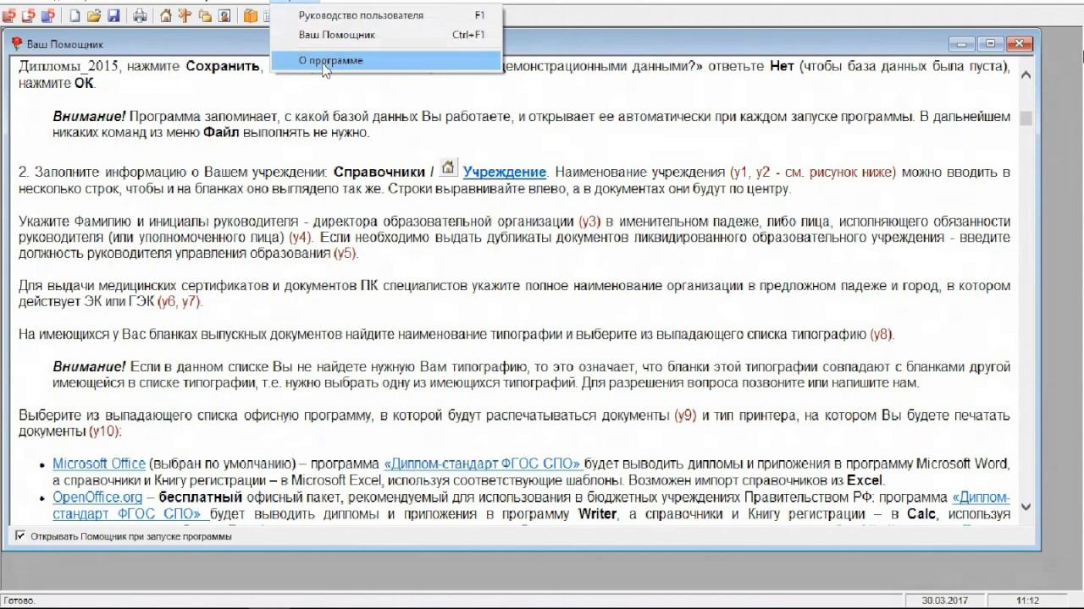Click the Ваш Помощник window title text
This screenshot has width=1084, height=609.
point(65,44)
